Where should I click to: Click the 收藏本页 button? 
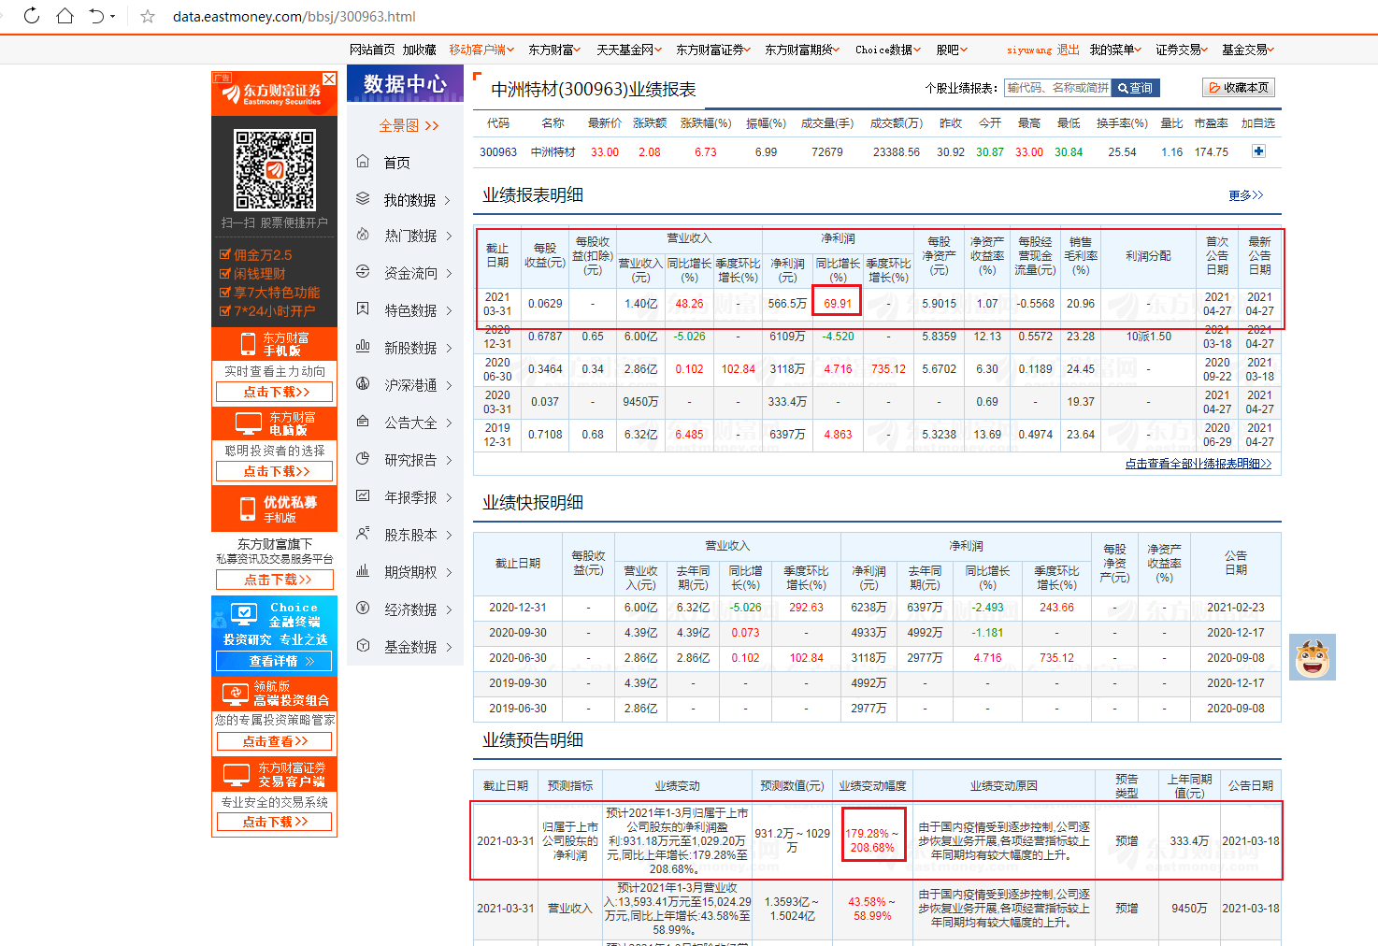[x=1239, y=87]
